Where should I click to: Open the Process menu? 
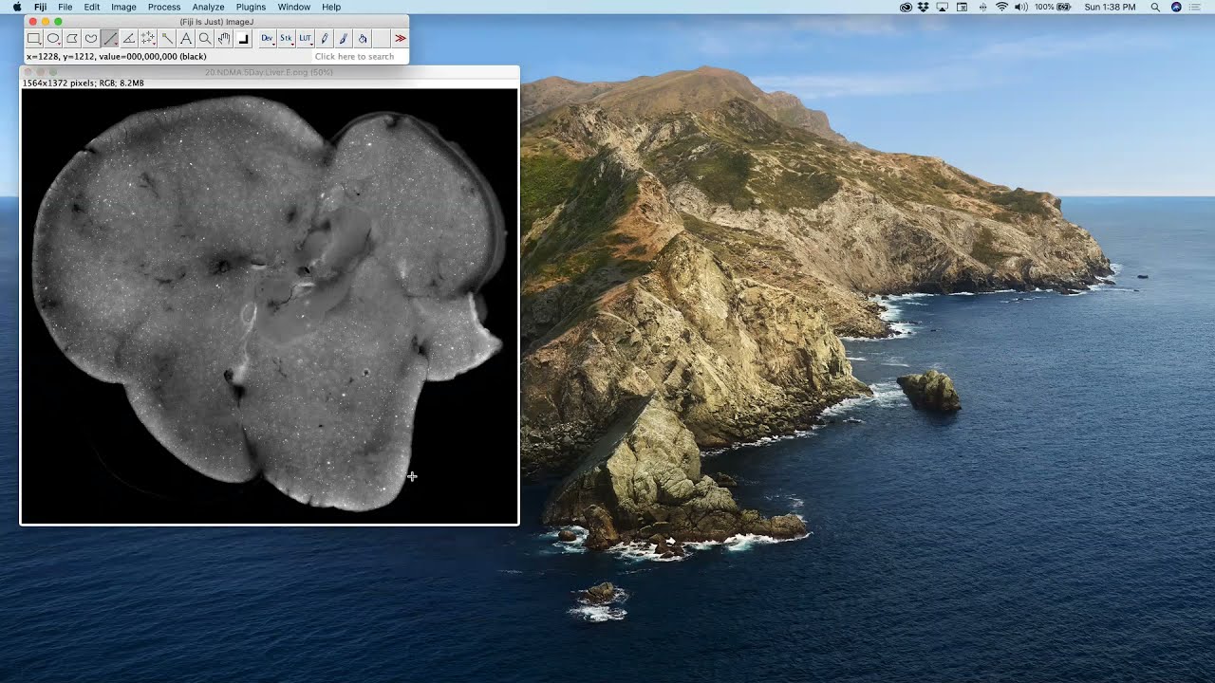[x=164, y=7]
